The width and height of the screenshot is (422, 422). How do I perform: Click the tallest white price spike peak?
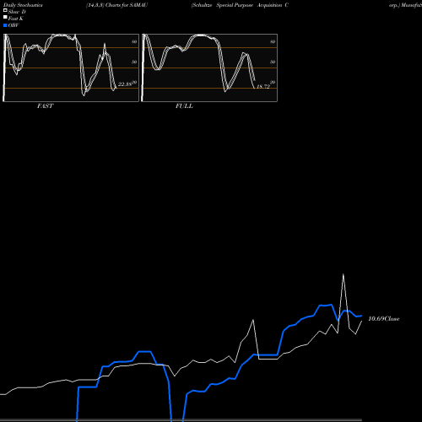click(344, 274)
